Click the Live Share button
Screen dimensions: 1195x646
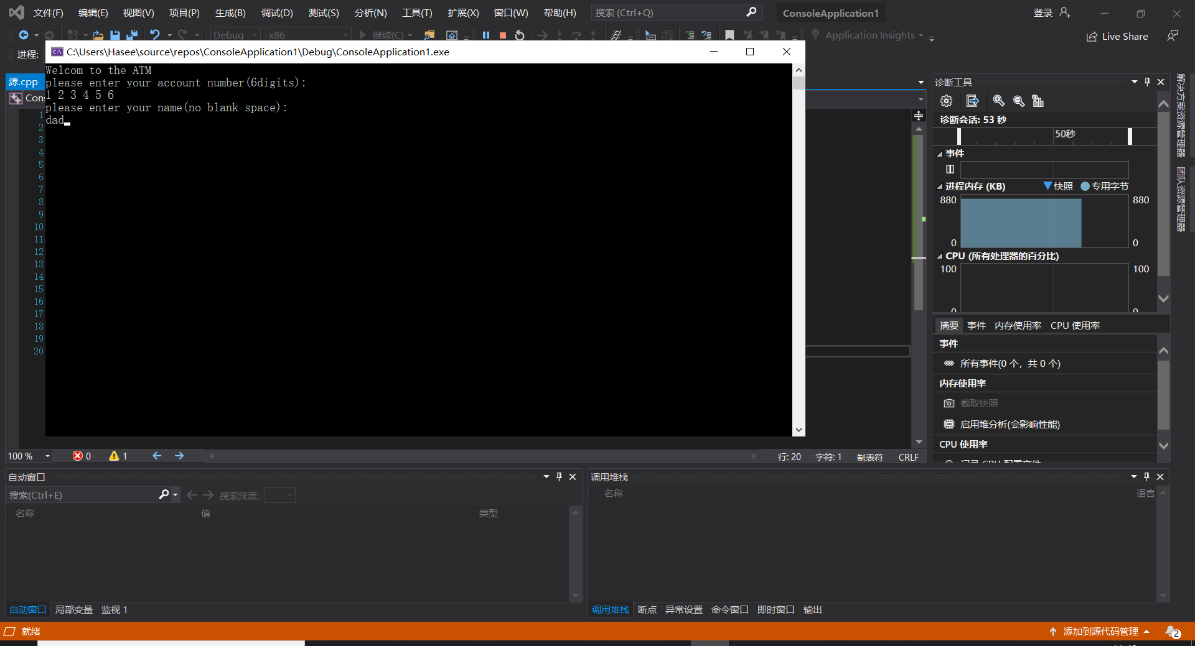tap(1117, 37)
